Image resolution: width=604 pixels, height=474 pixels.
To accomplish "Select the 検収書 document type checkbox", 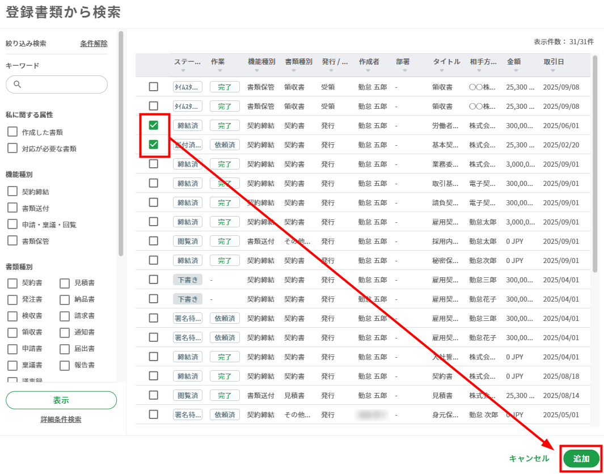I will pos(12,316).
